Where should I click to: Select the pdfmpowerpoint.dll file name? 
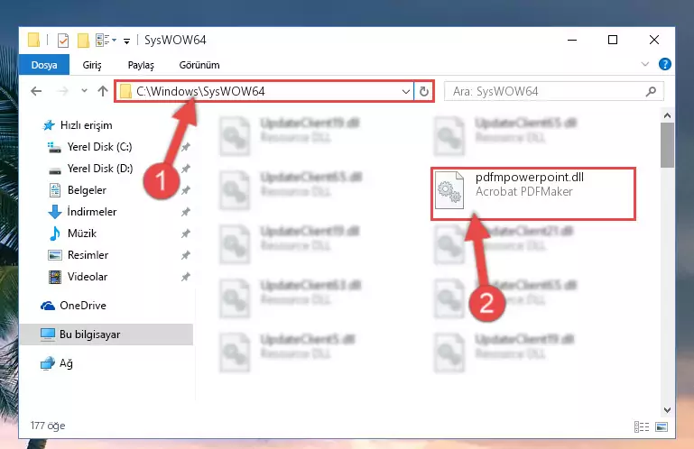(x=530, y=178)
